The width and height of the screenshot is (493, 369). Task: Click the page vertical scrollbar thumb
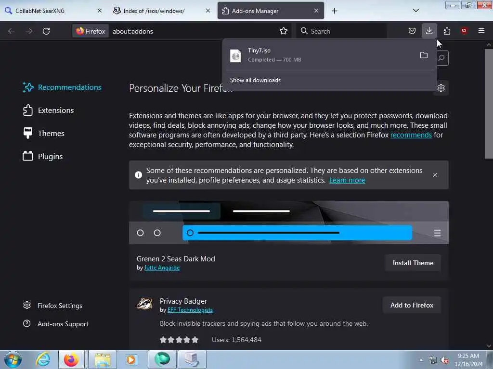coord(489,104)
